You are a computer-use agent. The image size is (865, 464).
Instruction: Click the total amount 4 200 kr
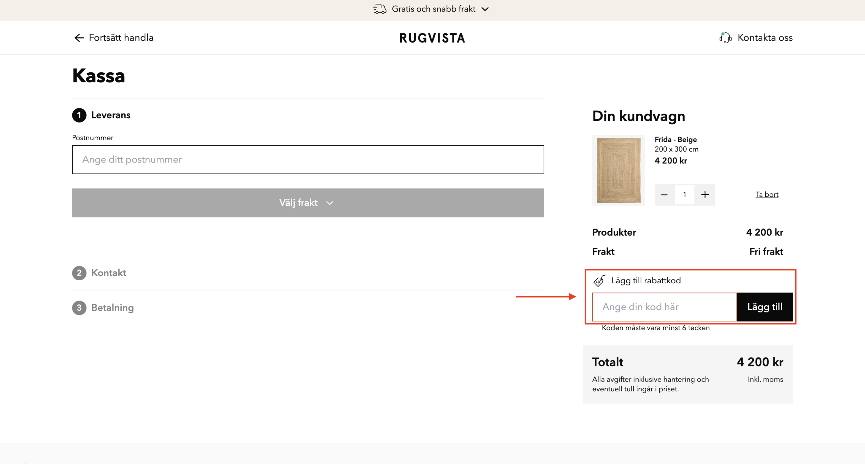click(x=760, y=362)
